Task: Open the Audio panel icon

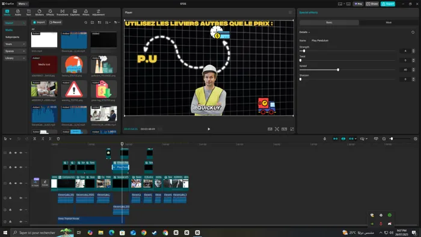Action: coord(17,13)
